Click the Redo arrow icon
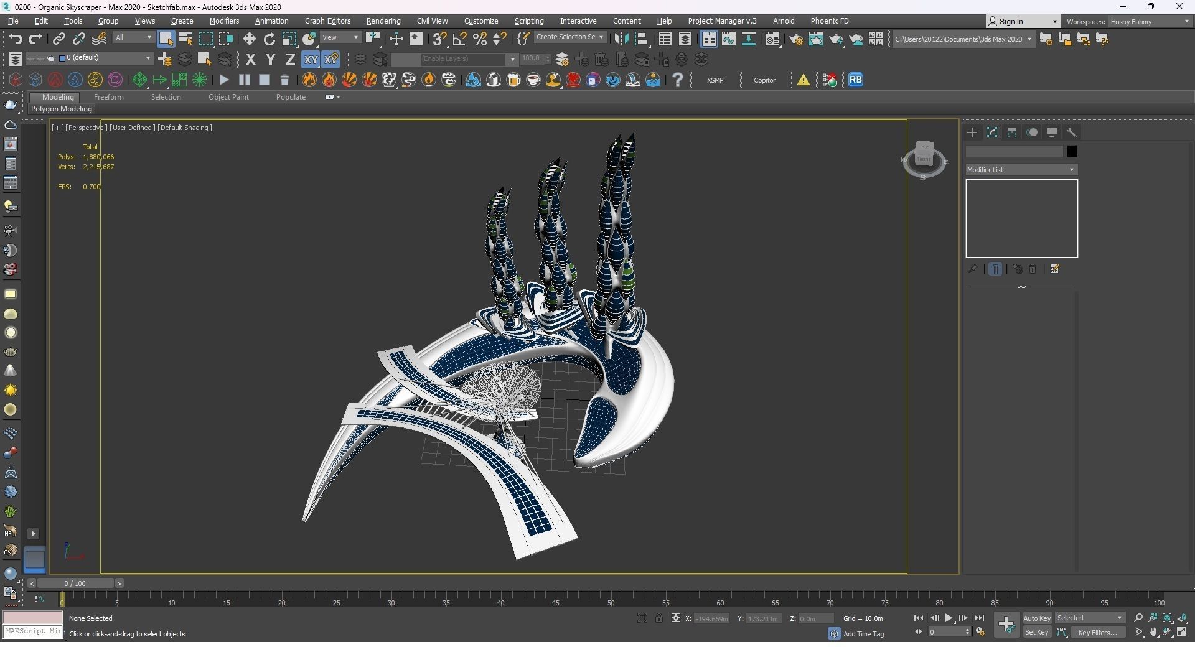1195x647 pixels. tap(35, 39)
